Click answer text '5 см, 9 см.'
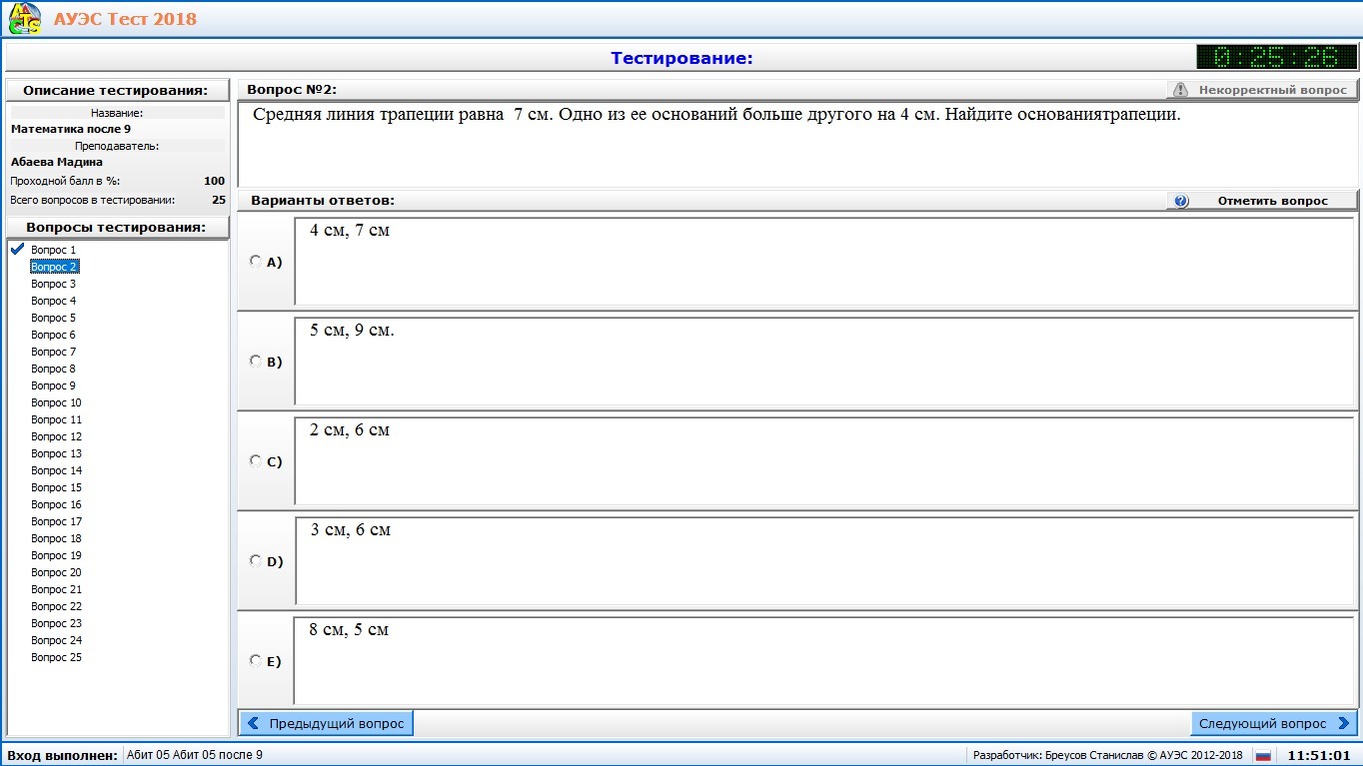 [x=353, y=331]
